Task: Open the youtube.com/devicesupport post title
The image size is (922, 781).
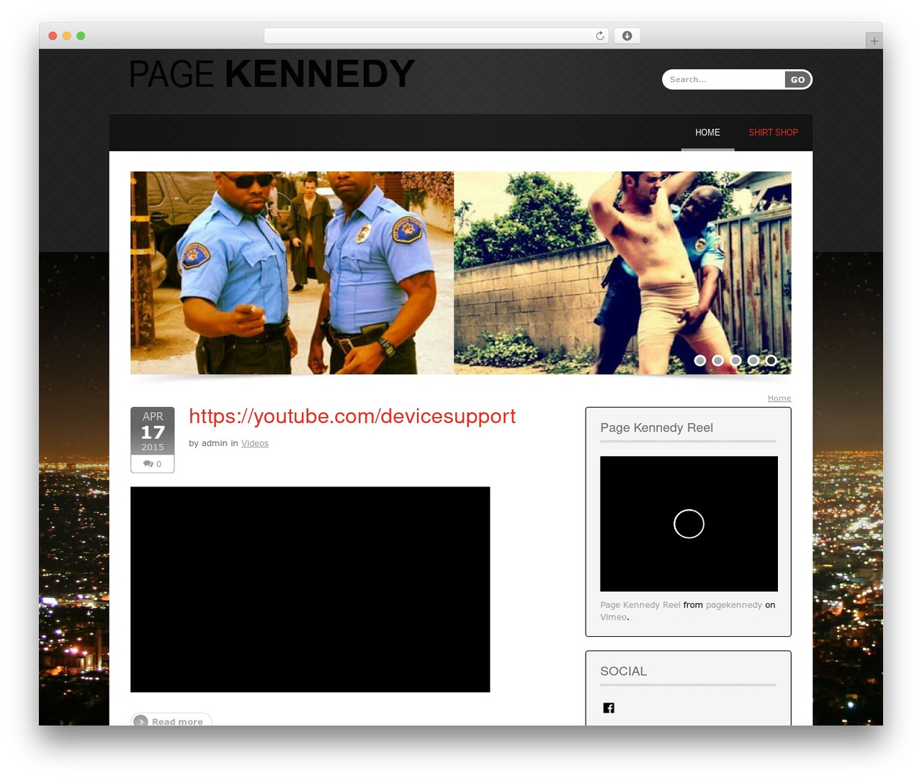Action: tap(352, 416)
